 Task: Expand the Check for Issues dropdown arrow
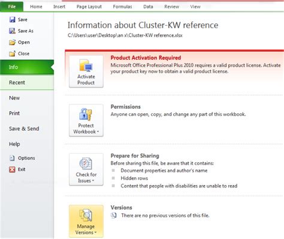pos(93,181)
